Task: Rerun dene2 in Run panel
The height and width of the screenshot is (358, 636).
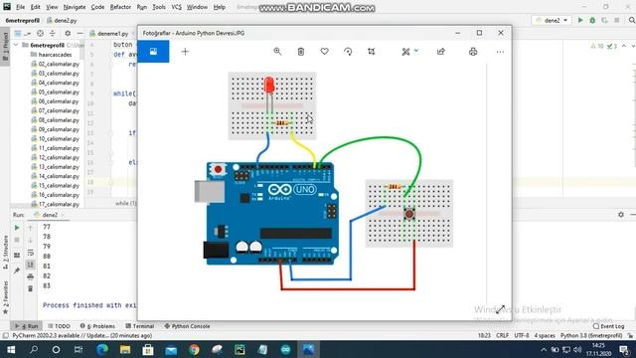Action: click(17, 228)
